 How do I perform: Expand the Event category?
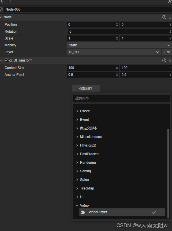tap(77, 120)
